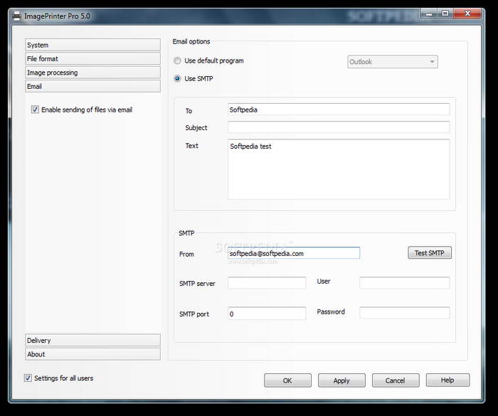Screen dimensions: 498x416
Task: Toggle Settings for all users checkbox
Action: click(x=28, y=378)
